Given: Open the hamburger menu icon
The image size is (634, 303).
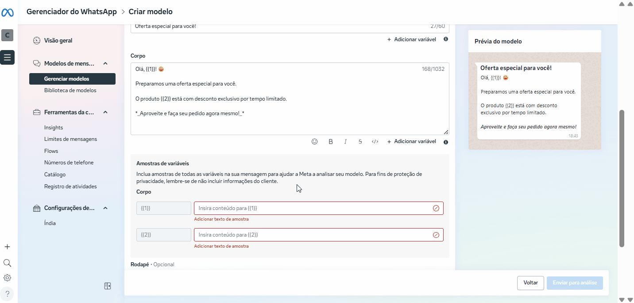Looking at the screenshot, I should click(8, 57).
